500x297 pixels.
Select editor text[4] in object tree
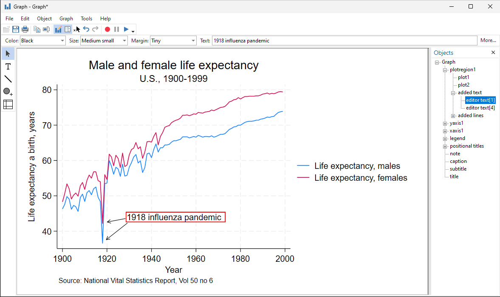(x=480, y=108)
